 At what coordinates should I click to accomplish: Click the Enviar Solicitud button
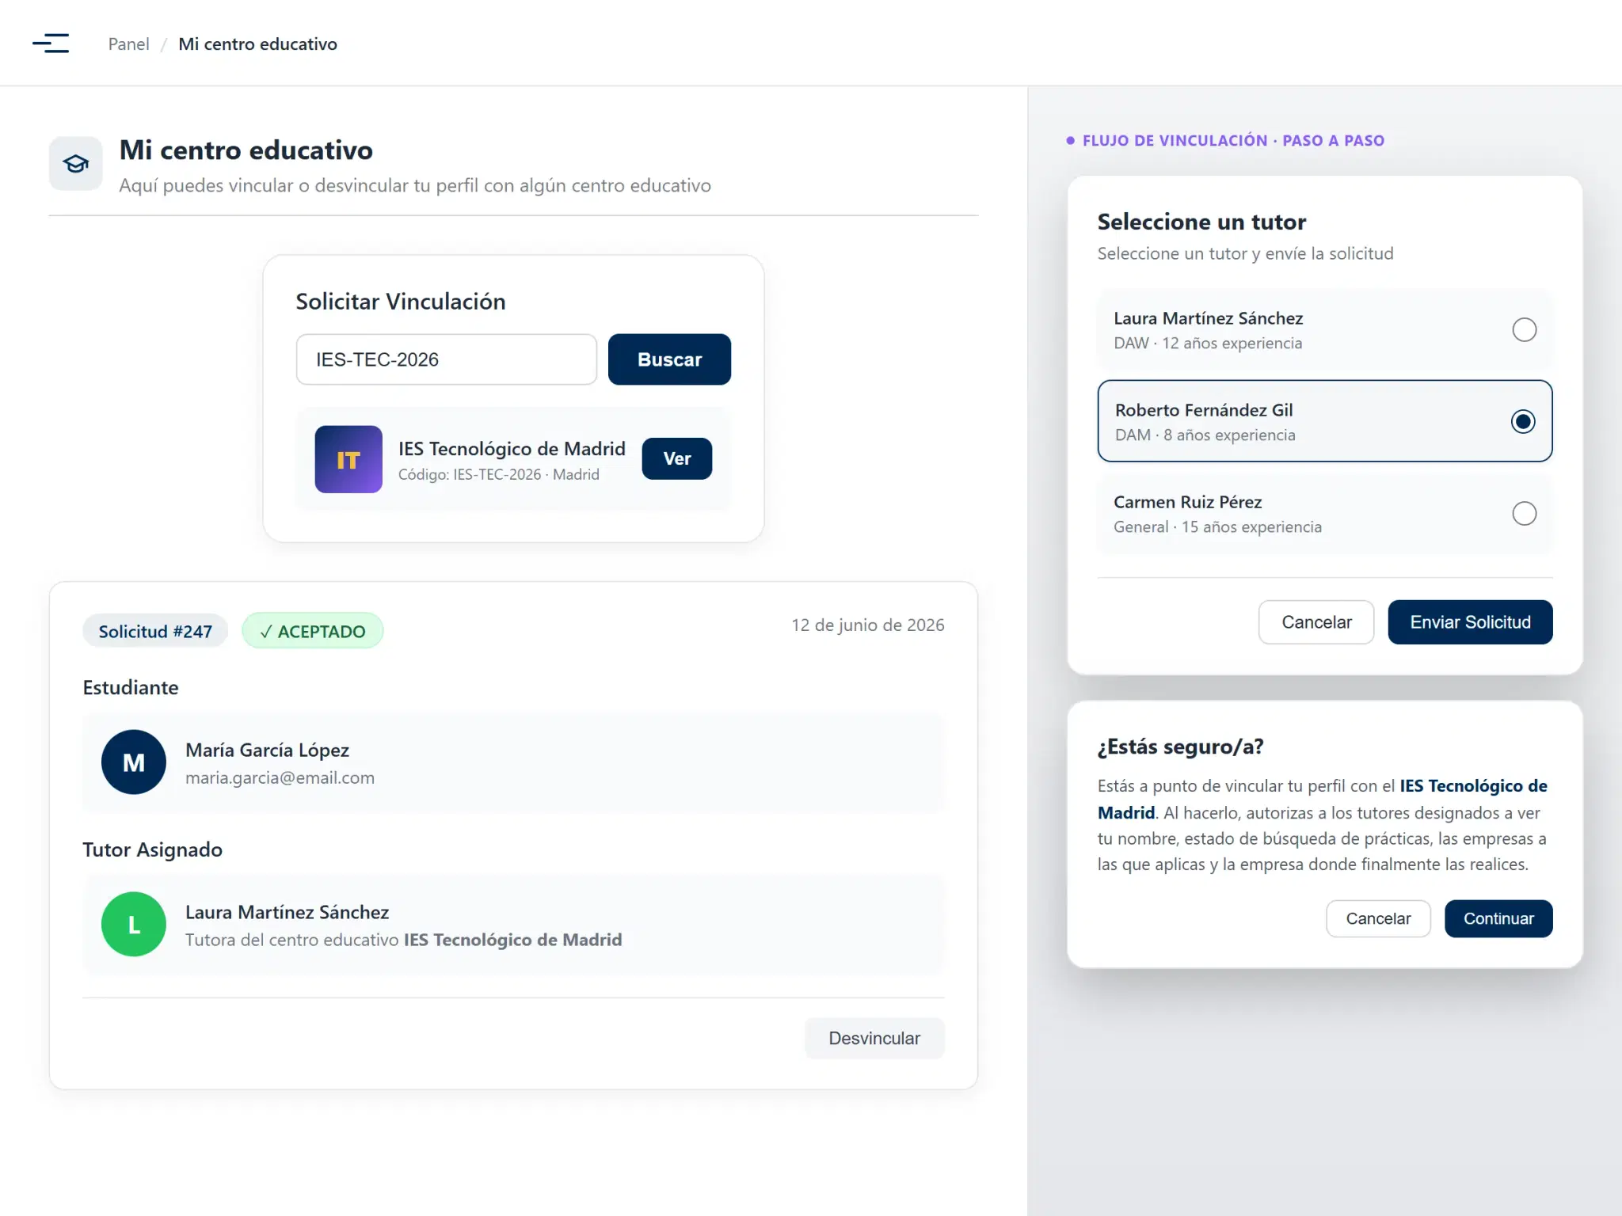1470,622
